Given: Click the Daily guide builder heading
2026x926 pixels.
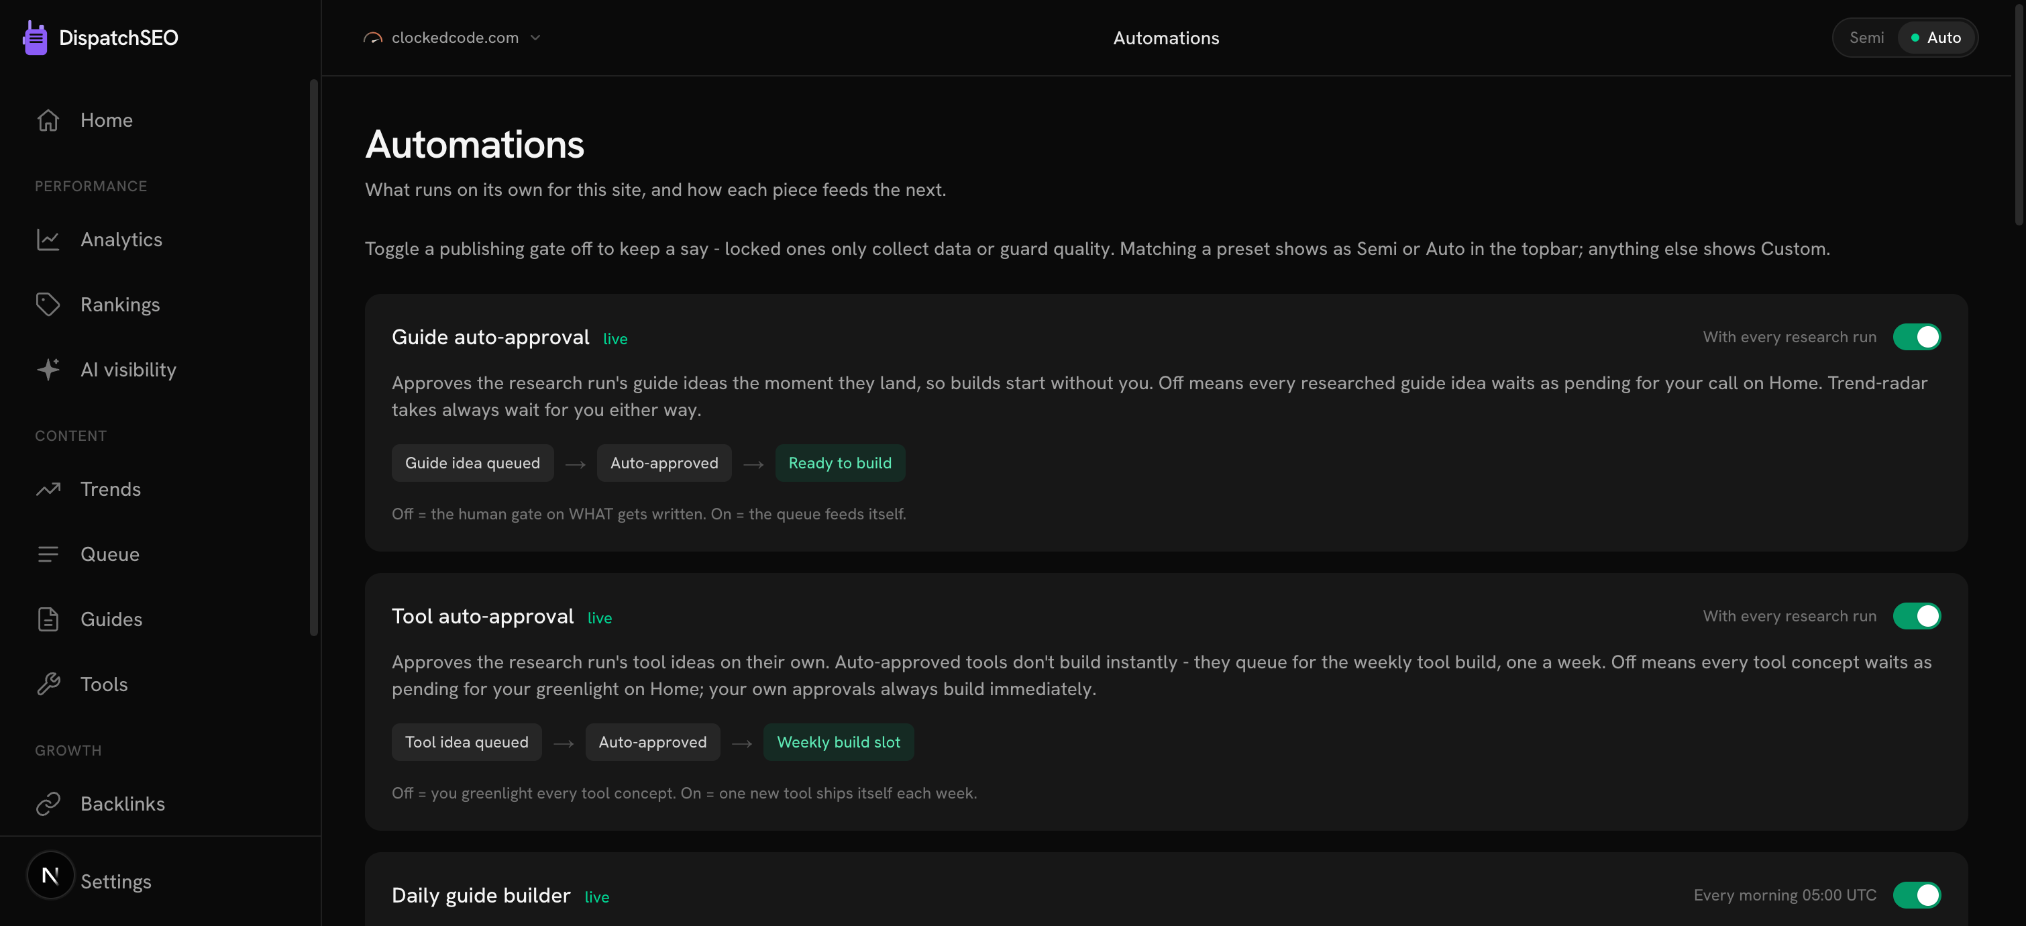Looking at the screenshot, I should coord(480,895).
